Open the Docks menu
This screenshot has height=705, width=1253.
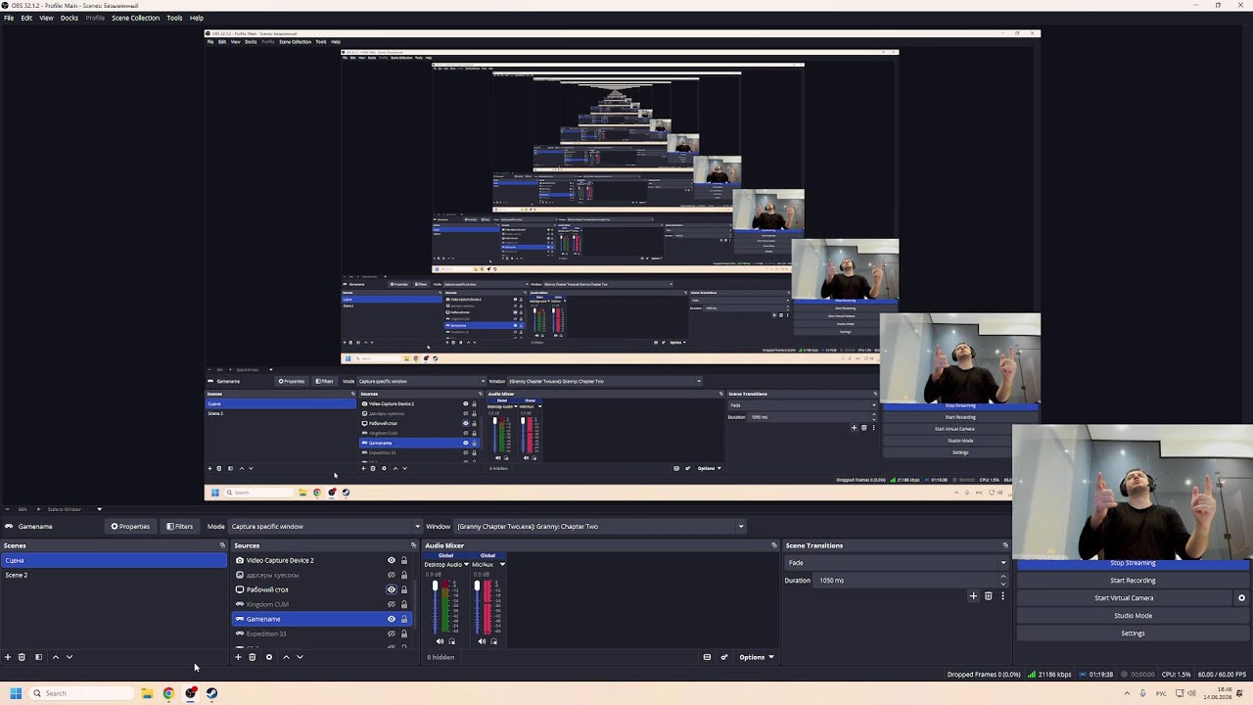[x=70, y=18]
